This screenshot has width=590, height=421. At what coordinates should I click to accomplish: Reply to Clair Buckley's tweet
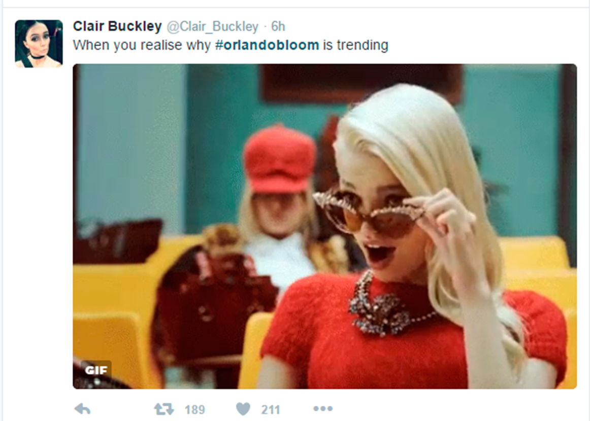[x=82, y=409]
